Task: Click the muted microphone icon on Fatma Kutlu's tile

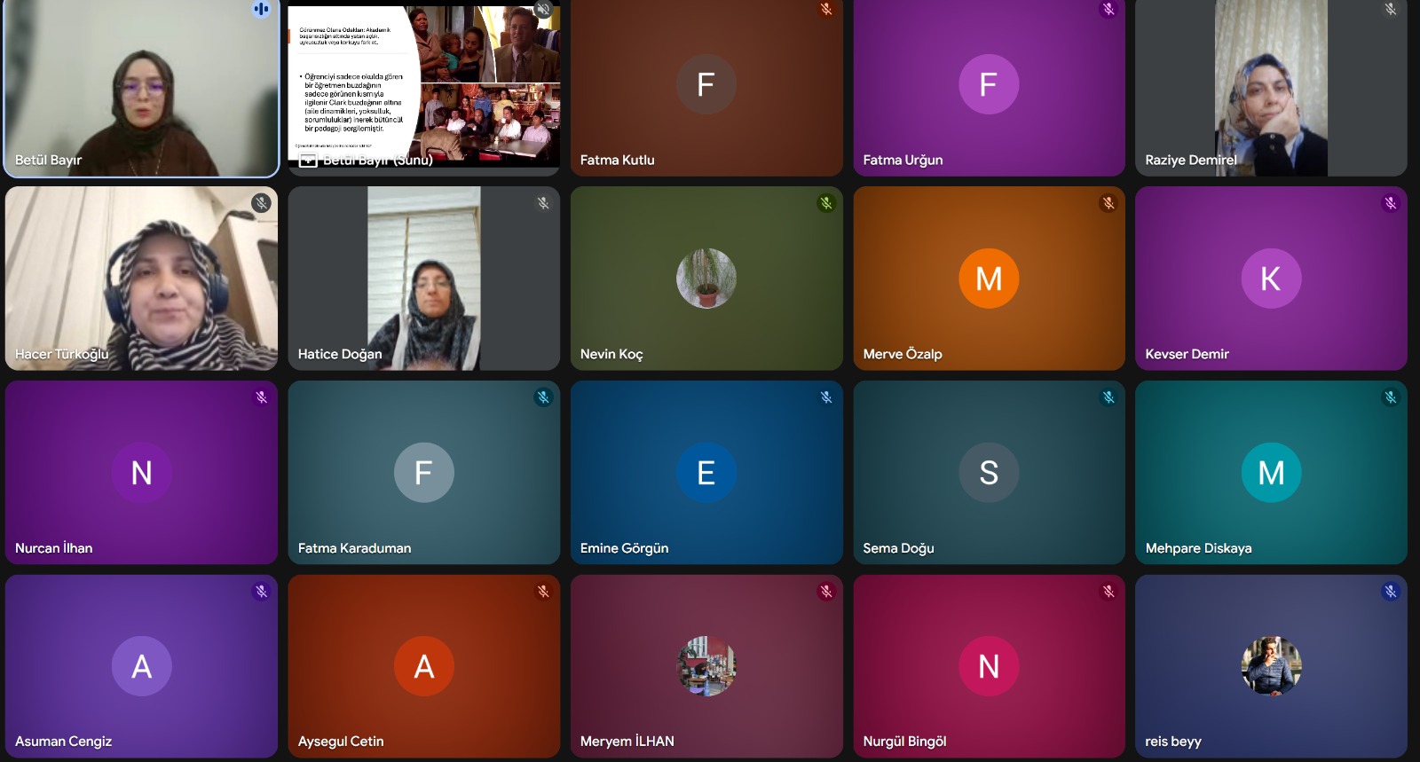Action: click(826, 10)
